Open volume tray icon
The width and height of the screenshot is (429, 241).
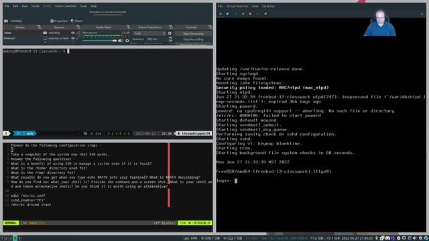click(415, 238)
